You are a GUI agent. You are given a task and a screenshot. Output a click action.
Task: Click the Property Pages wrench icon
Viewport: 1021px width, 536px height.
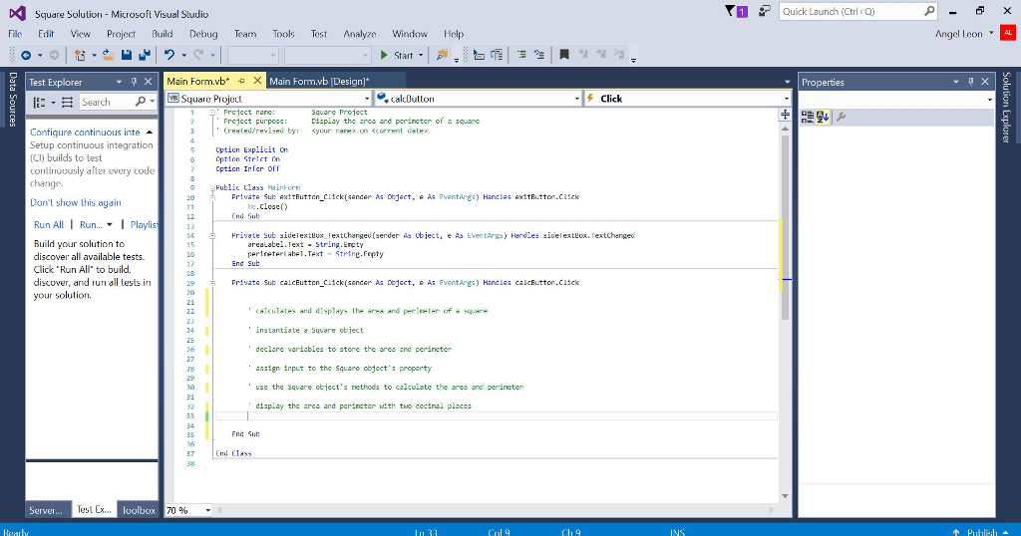841,118
